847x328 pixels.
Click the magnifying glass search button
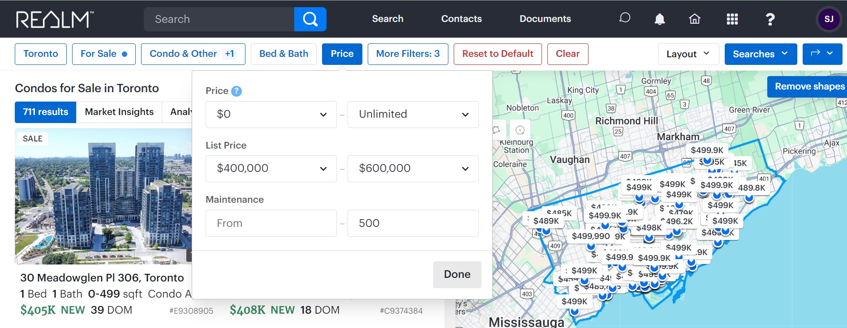click(x=310, y=19)
